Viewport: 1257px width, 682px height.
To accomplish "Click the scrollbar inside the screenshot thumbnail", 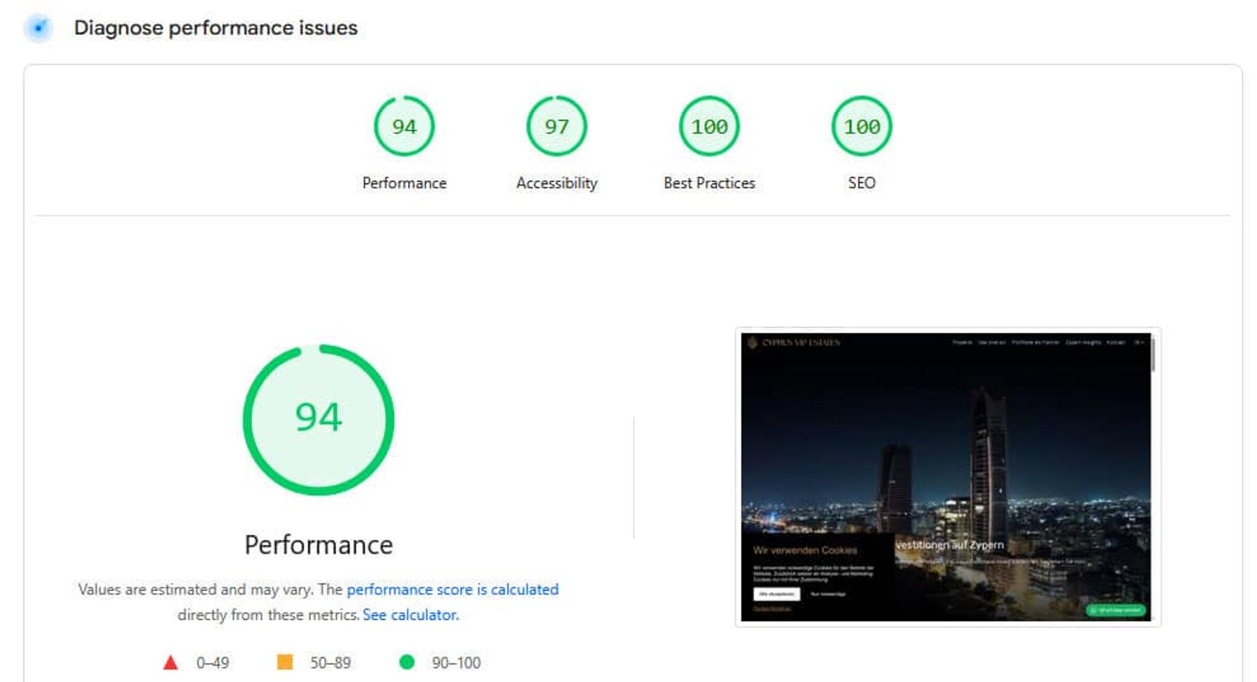I will [1153, 354].
